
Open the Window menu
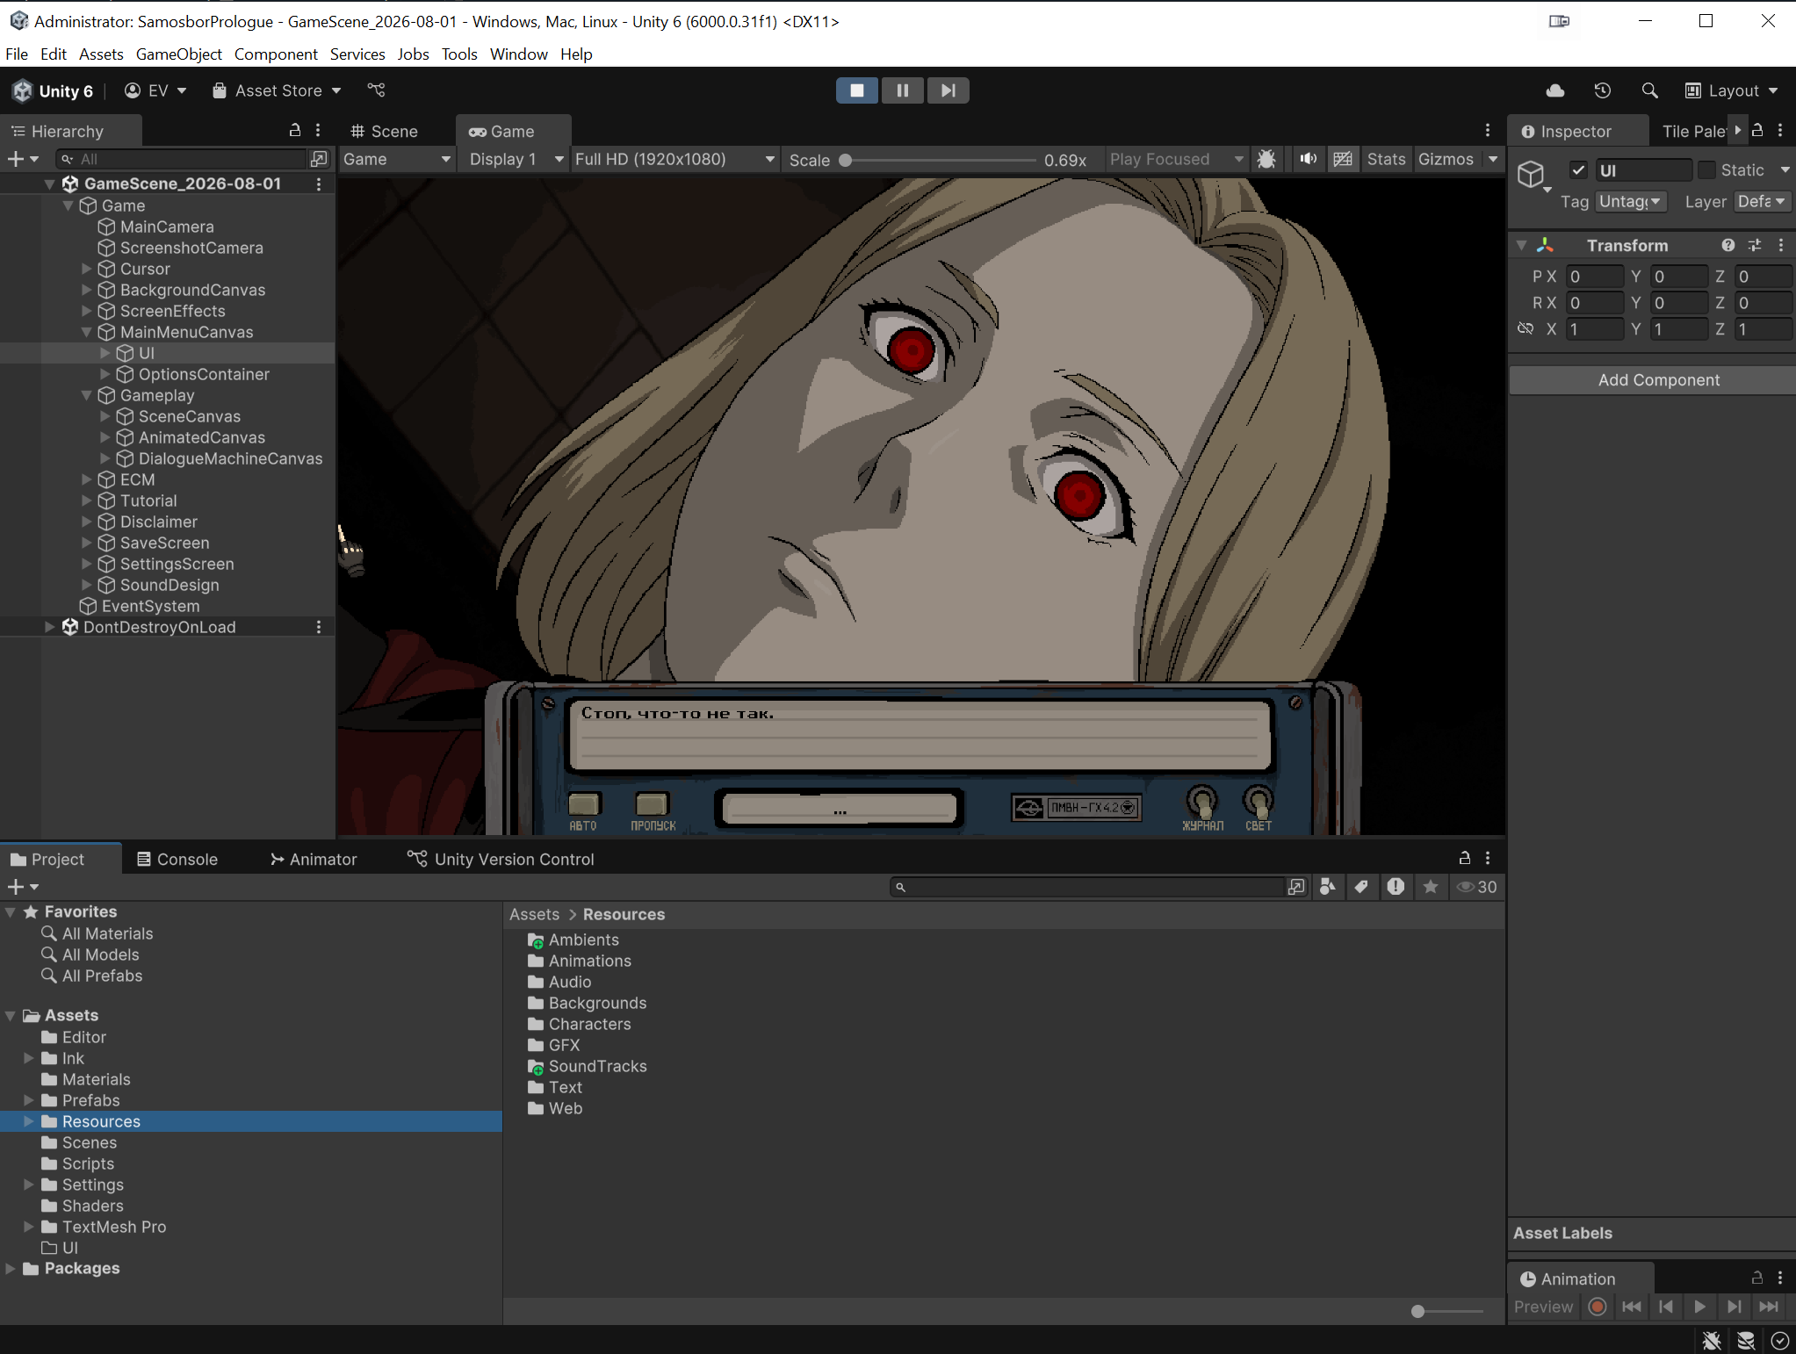(x=518, y=54)
